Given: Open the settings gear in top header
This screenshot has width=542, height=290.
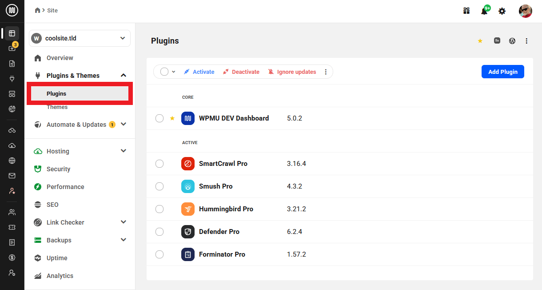Looking at the screenshot, I should 502,11.
